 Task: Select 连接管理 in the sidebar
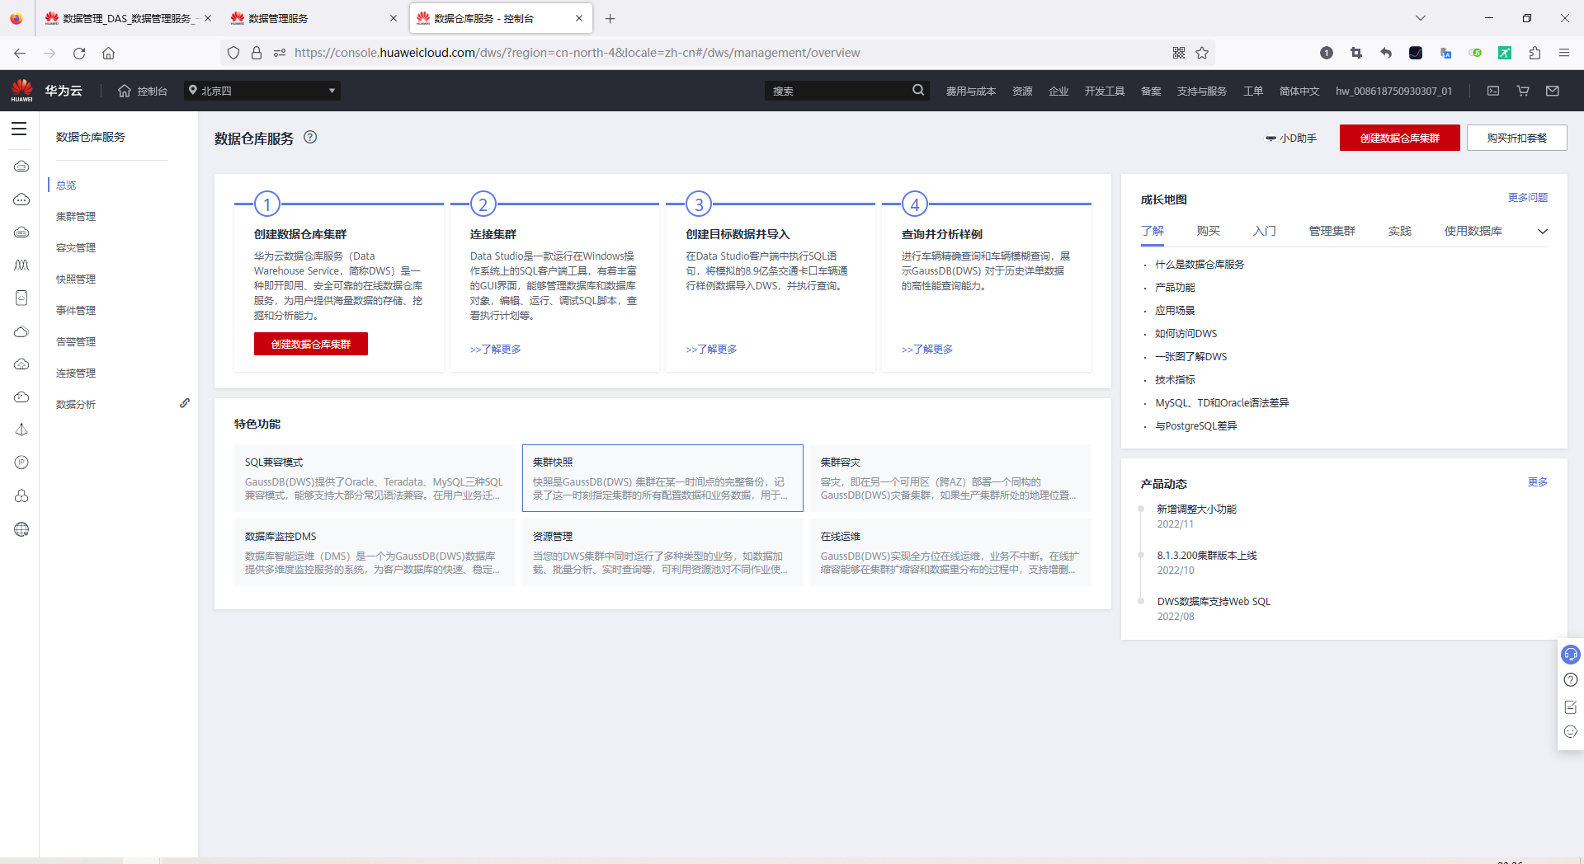76,373
